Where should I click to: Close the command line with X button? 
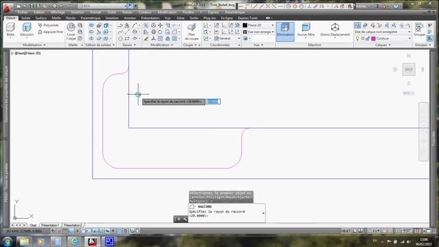[178, 219]
